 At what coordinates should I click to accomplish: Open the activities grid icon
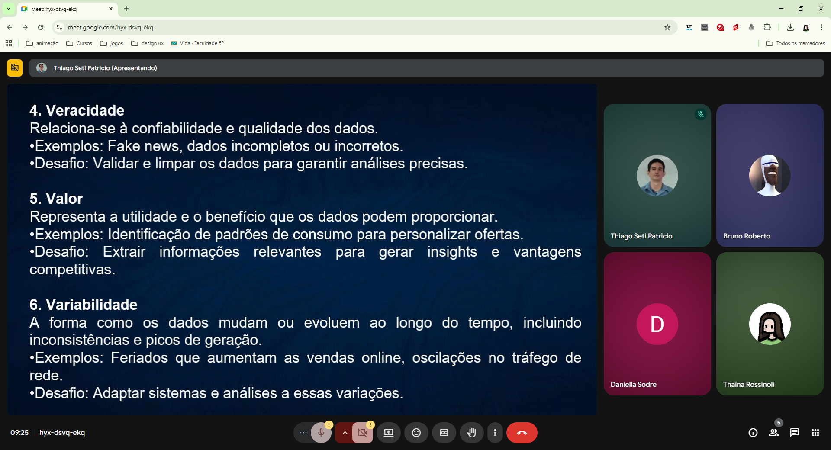coord(815,433)
